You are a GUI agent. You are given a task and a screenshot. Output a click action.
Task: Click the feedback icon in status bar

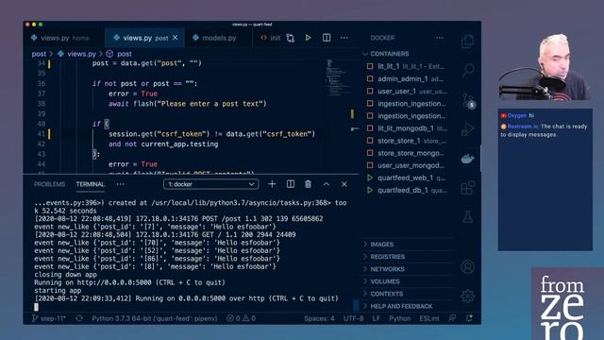point(452,318)
